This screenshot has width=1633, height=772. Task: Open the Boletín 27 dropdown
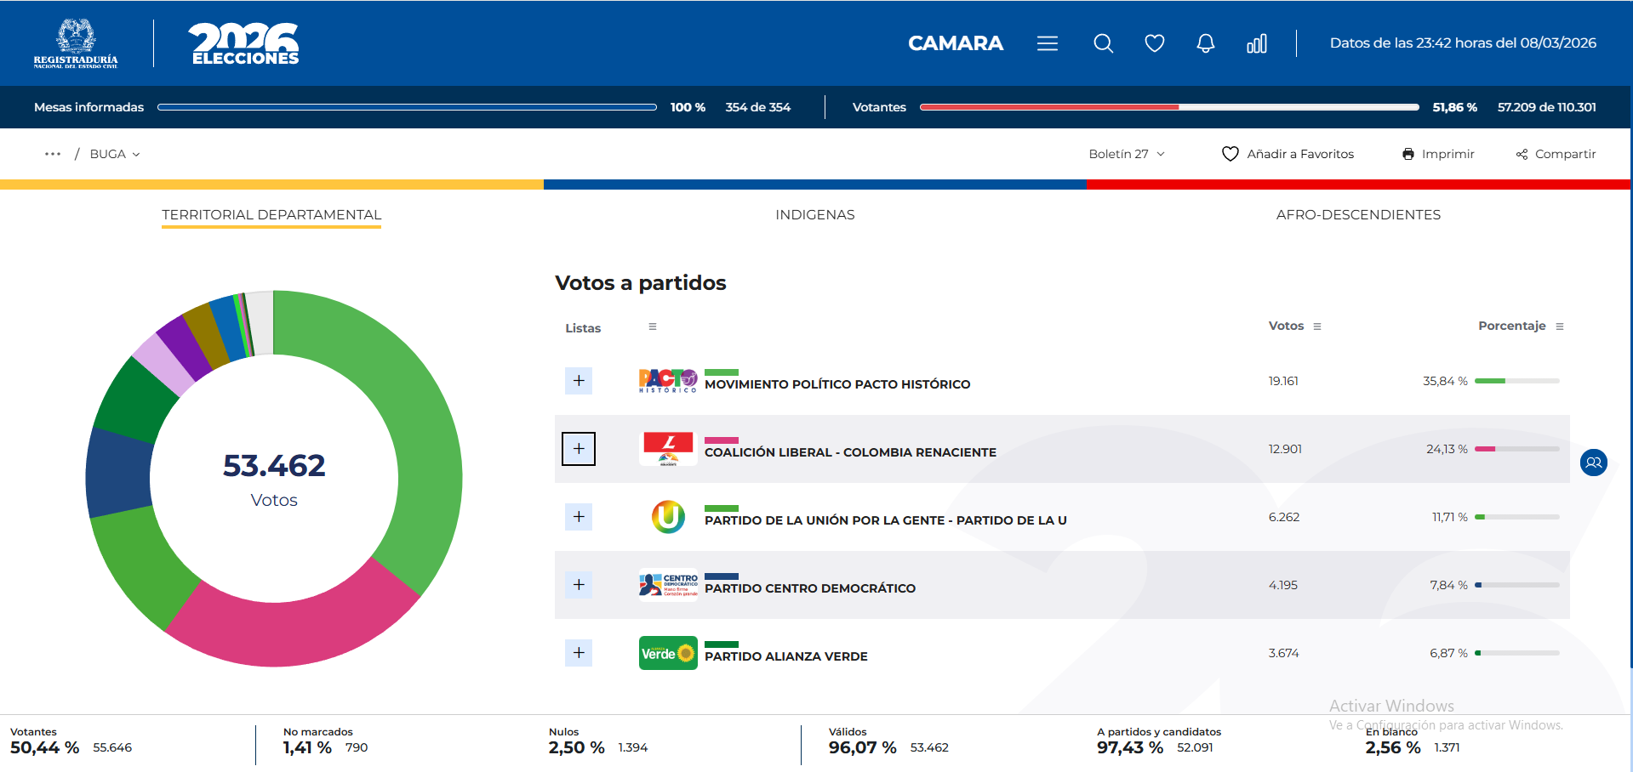(1127, 154)
